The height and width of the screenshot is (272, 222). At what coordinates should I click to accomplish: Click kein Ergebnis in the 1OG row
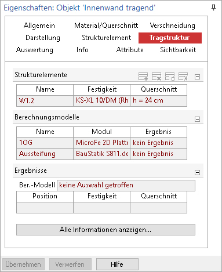[x=159, y=143]
